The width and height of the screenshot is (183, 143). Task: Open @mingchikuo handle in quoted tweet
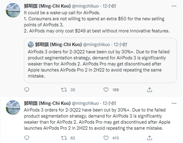pyautogui.click(x=97, y=44)
